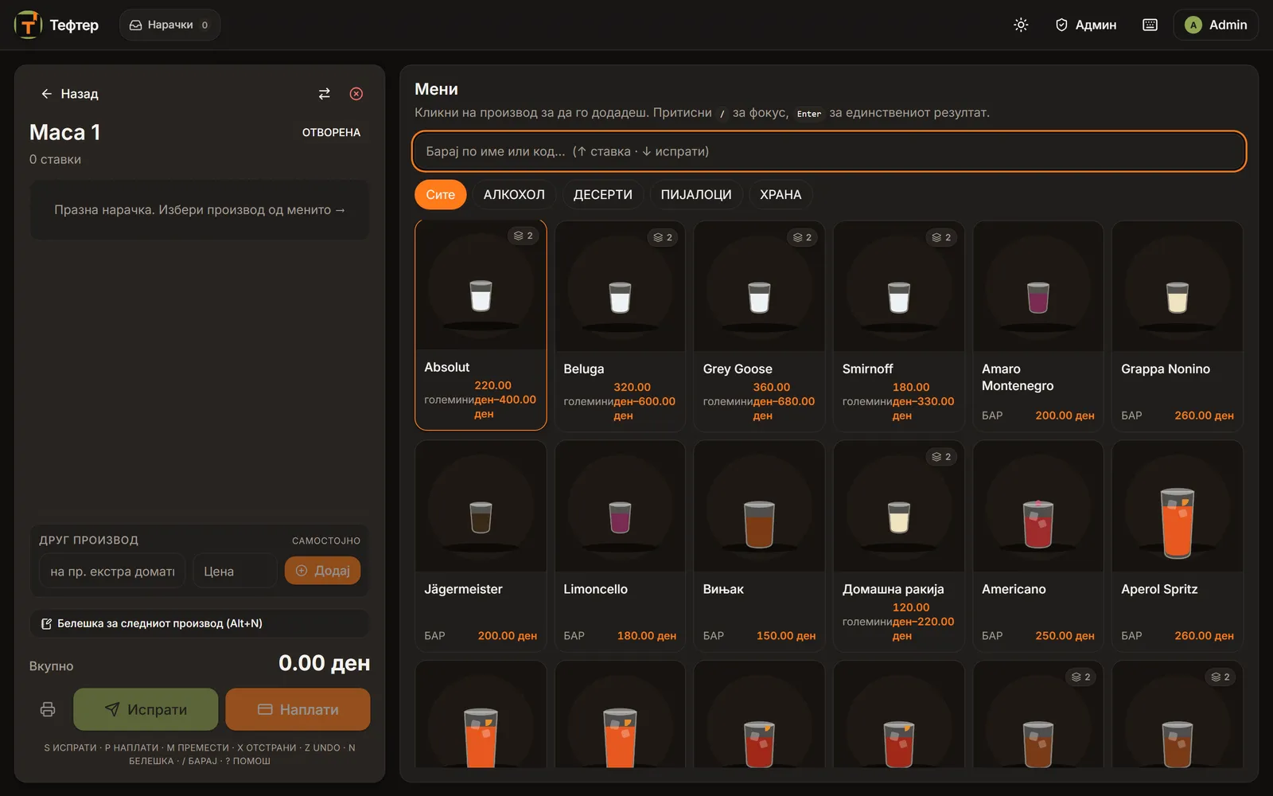Add Grappa Nonino to the order
Viewport: 1273px width, 796px height.
point(1178,326)
